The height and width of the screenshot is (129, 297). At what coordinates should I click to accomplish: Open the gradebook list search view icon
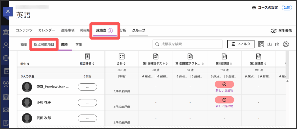pos(261,44)
